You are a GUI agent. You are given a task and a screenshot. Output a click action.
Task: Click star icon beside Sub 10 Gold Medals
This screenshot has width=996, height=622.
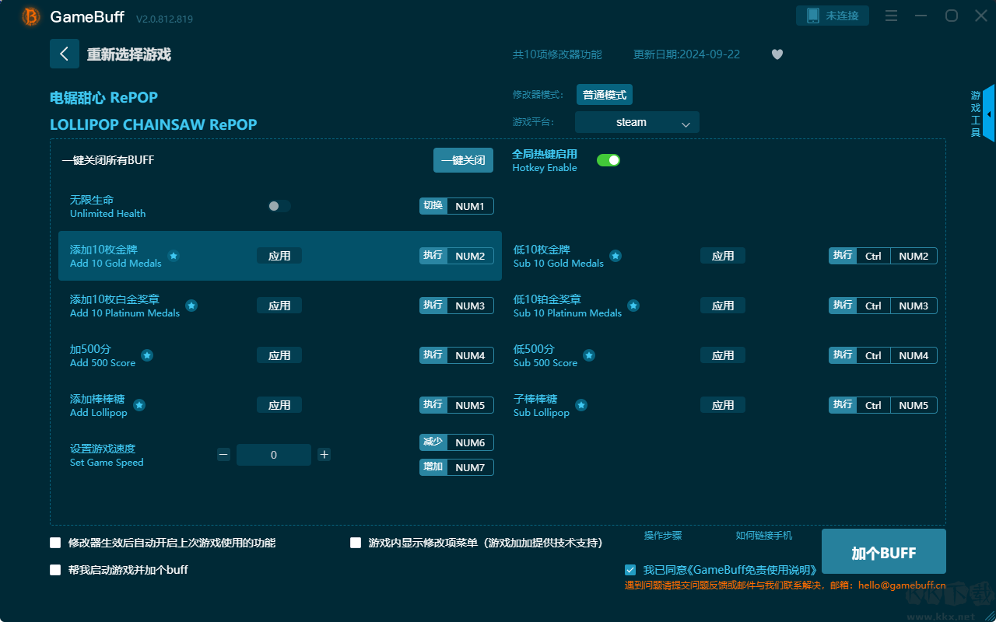pos(615,256)
